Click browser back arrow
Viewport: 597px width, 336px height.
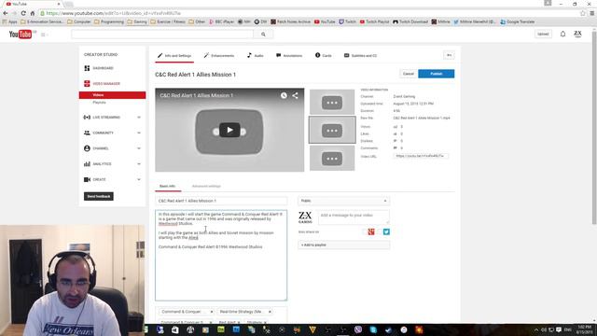point(6,13)
